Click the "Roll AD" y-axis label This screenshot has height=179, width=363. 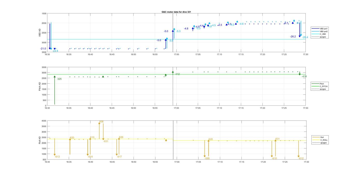(40, 140)
